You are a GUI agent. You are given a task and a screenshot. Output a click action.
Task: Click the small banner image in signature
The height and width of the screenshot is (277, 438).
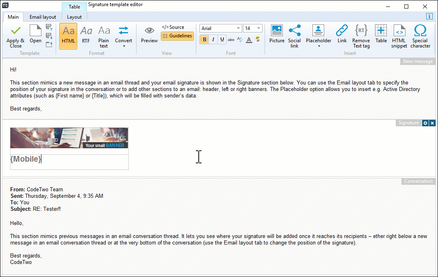pyautogui.click(x=69, y=138)
